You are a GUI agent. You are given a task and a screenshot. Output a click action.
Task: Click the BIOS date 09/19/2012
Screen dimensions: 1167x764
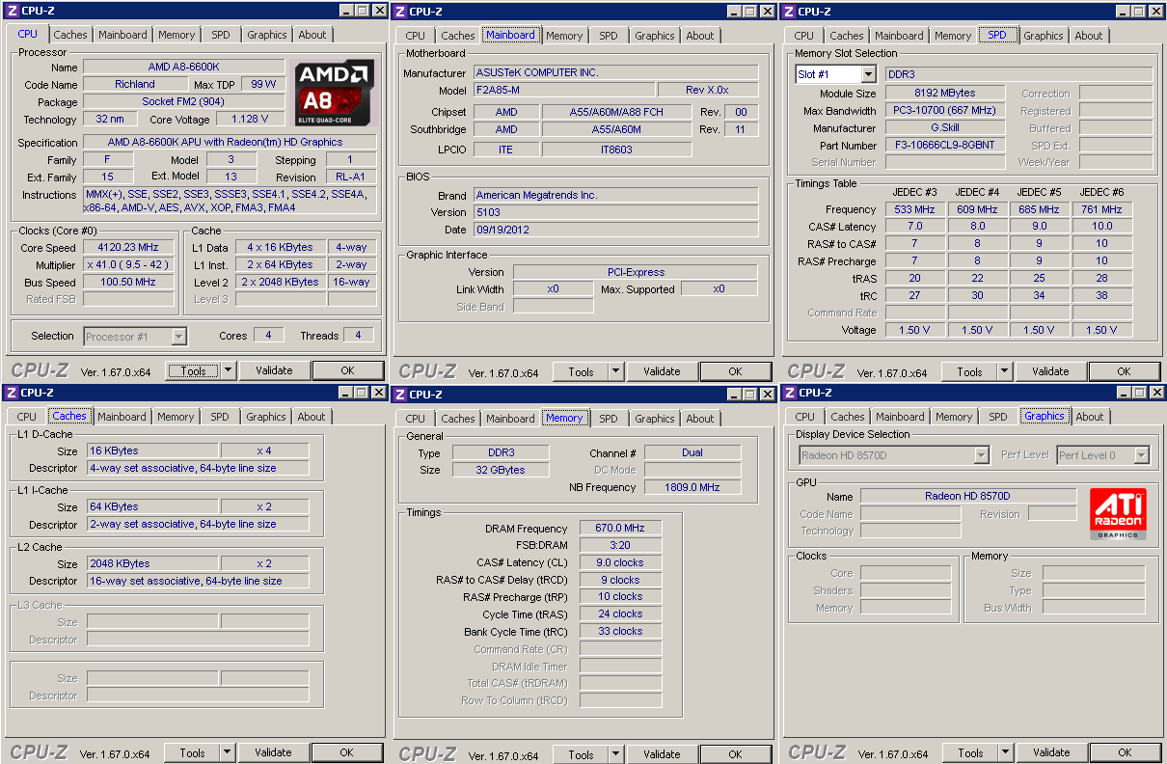point(615,230)
